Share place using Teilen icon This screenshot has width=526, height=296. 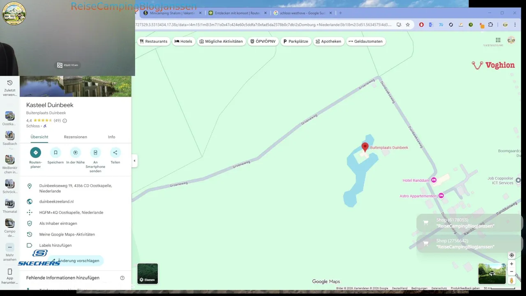click(115, 153)
